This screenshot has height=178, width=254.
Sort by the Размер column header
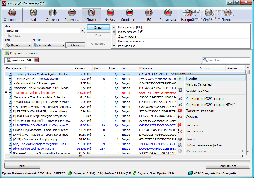pos(83,68)
